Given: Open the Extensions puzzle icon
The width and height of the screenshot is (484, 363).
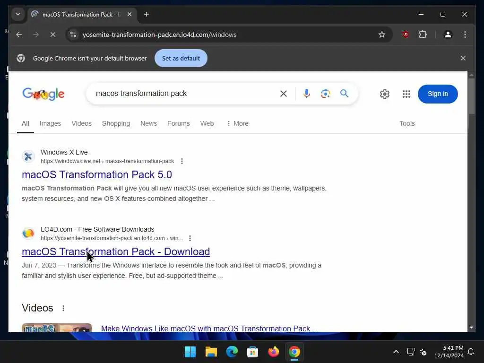Looking at the screenshot, I should click(423, 35).
